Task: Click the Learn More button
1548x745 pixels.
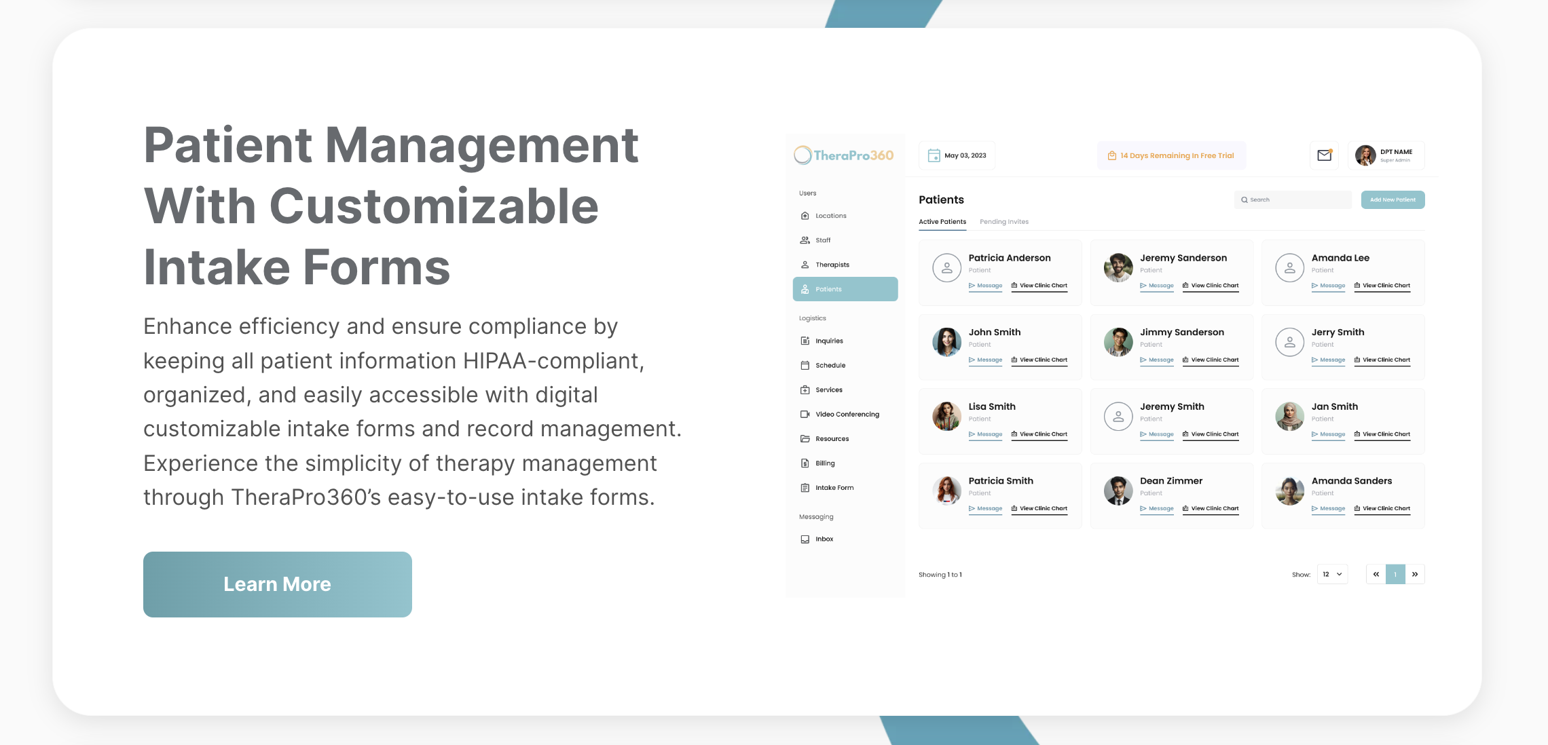Action: 278,584
